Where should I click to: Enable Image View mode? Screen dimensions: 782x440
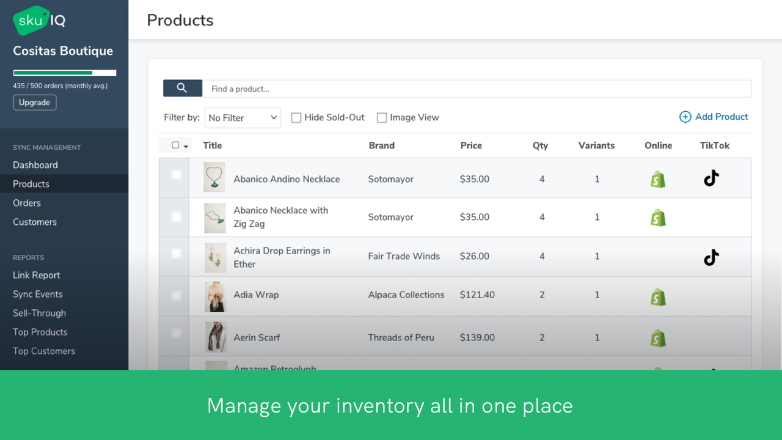pyautogui.click(x=382, y=117)
